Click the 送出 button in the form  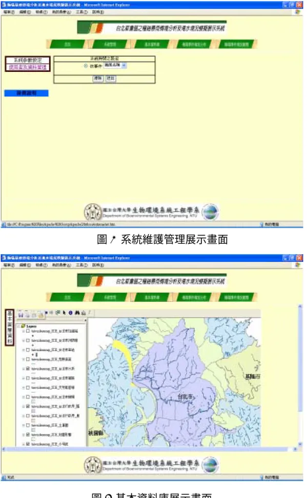pos(110,78)
